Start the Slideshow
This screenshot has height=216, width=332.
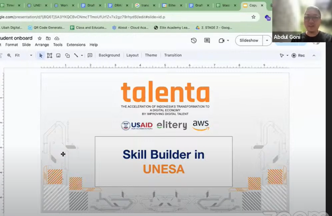click(x=249, y=41)
